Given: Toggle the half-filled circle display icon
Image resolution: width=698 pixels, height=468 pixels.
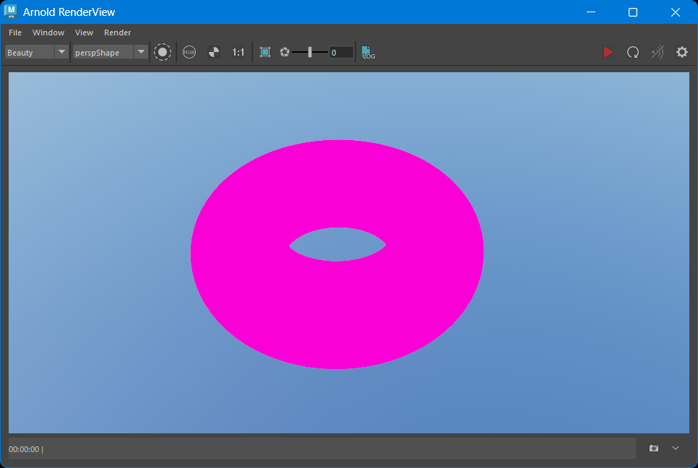Looking at the screenshot, I should click(x=214, y=52).
